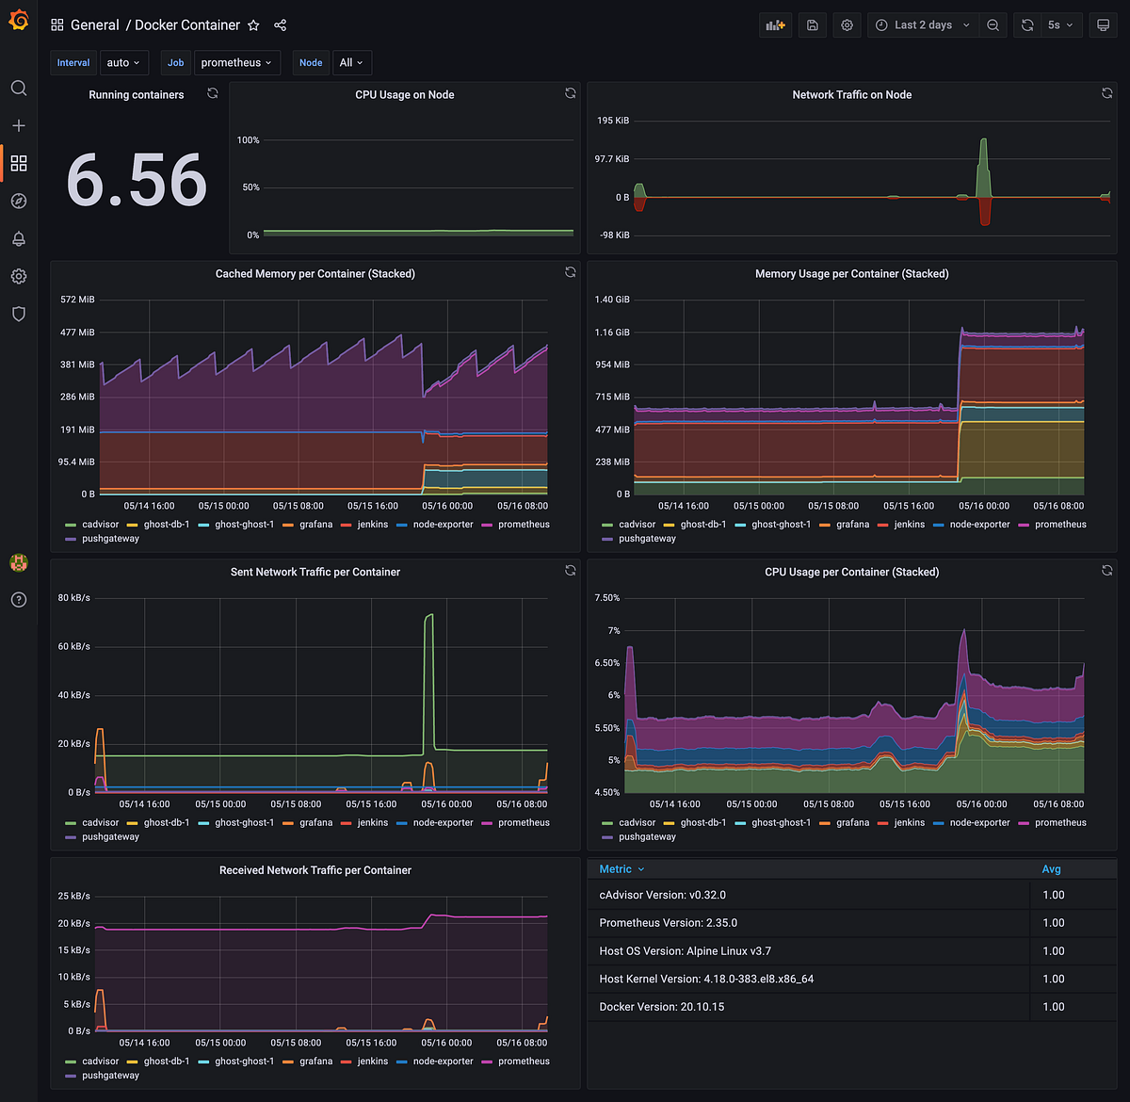This screenshot has height=1102, width=1130.
Task: Open the Last 2 days time range picker
Action: tap(922, 24)
